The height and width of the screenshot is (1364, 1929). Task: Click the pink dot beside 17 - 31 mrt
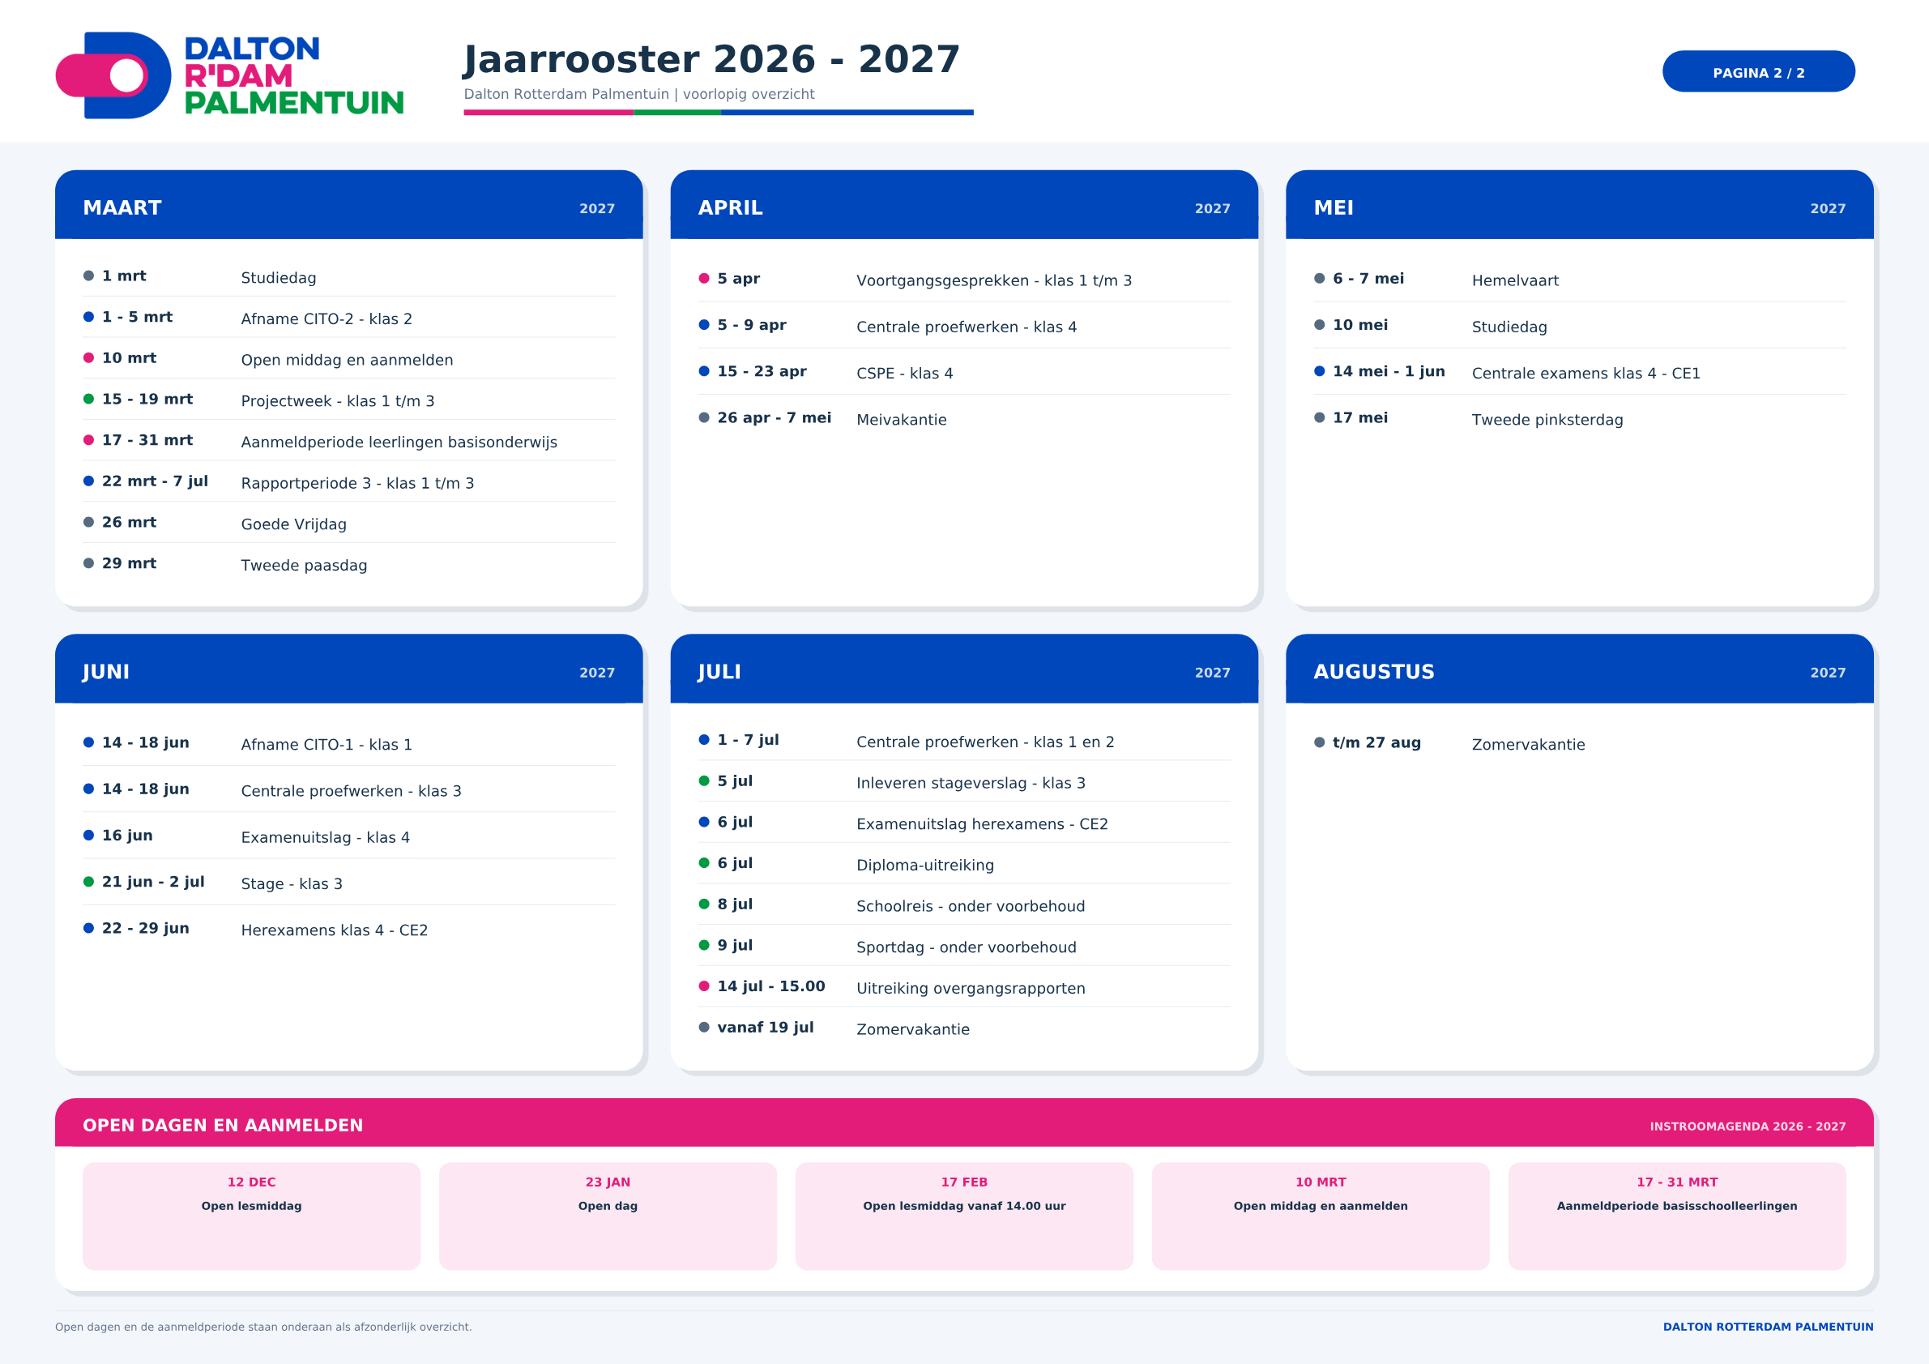pyautogui.click(x=88, y=440)
